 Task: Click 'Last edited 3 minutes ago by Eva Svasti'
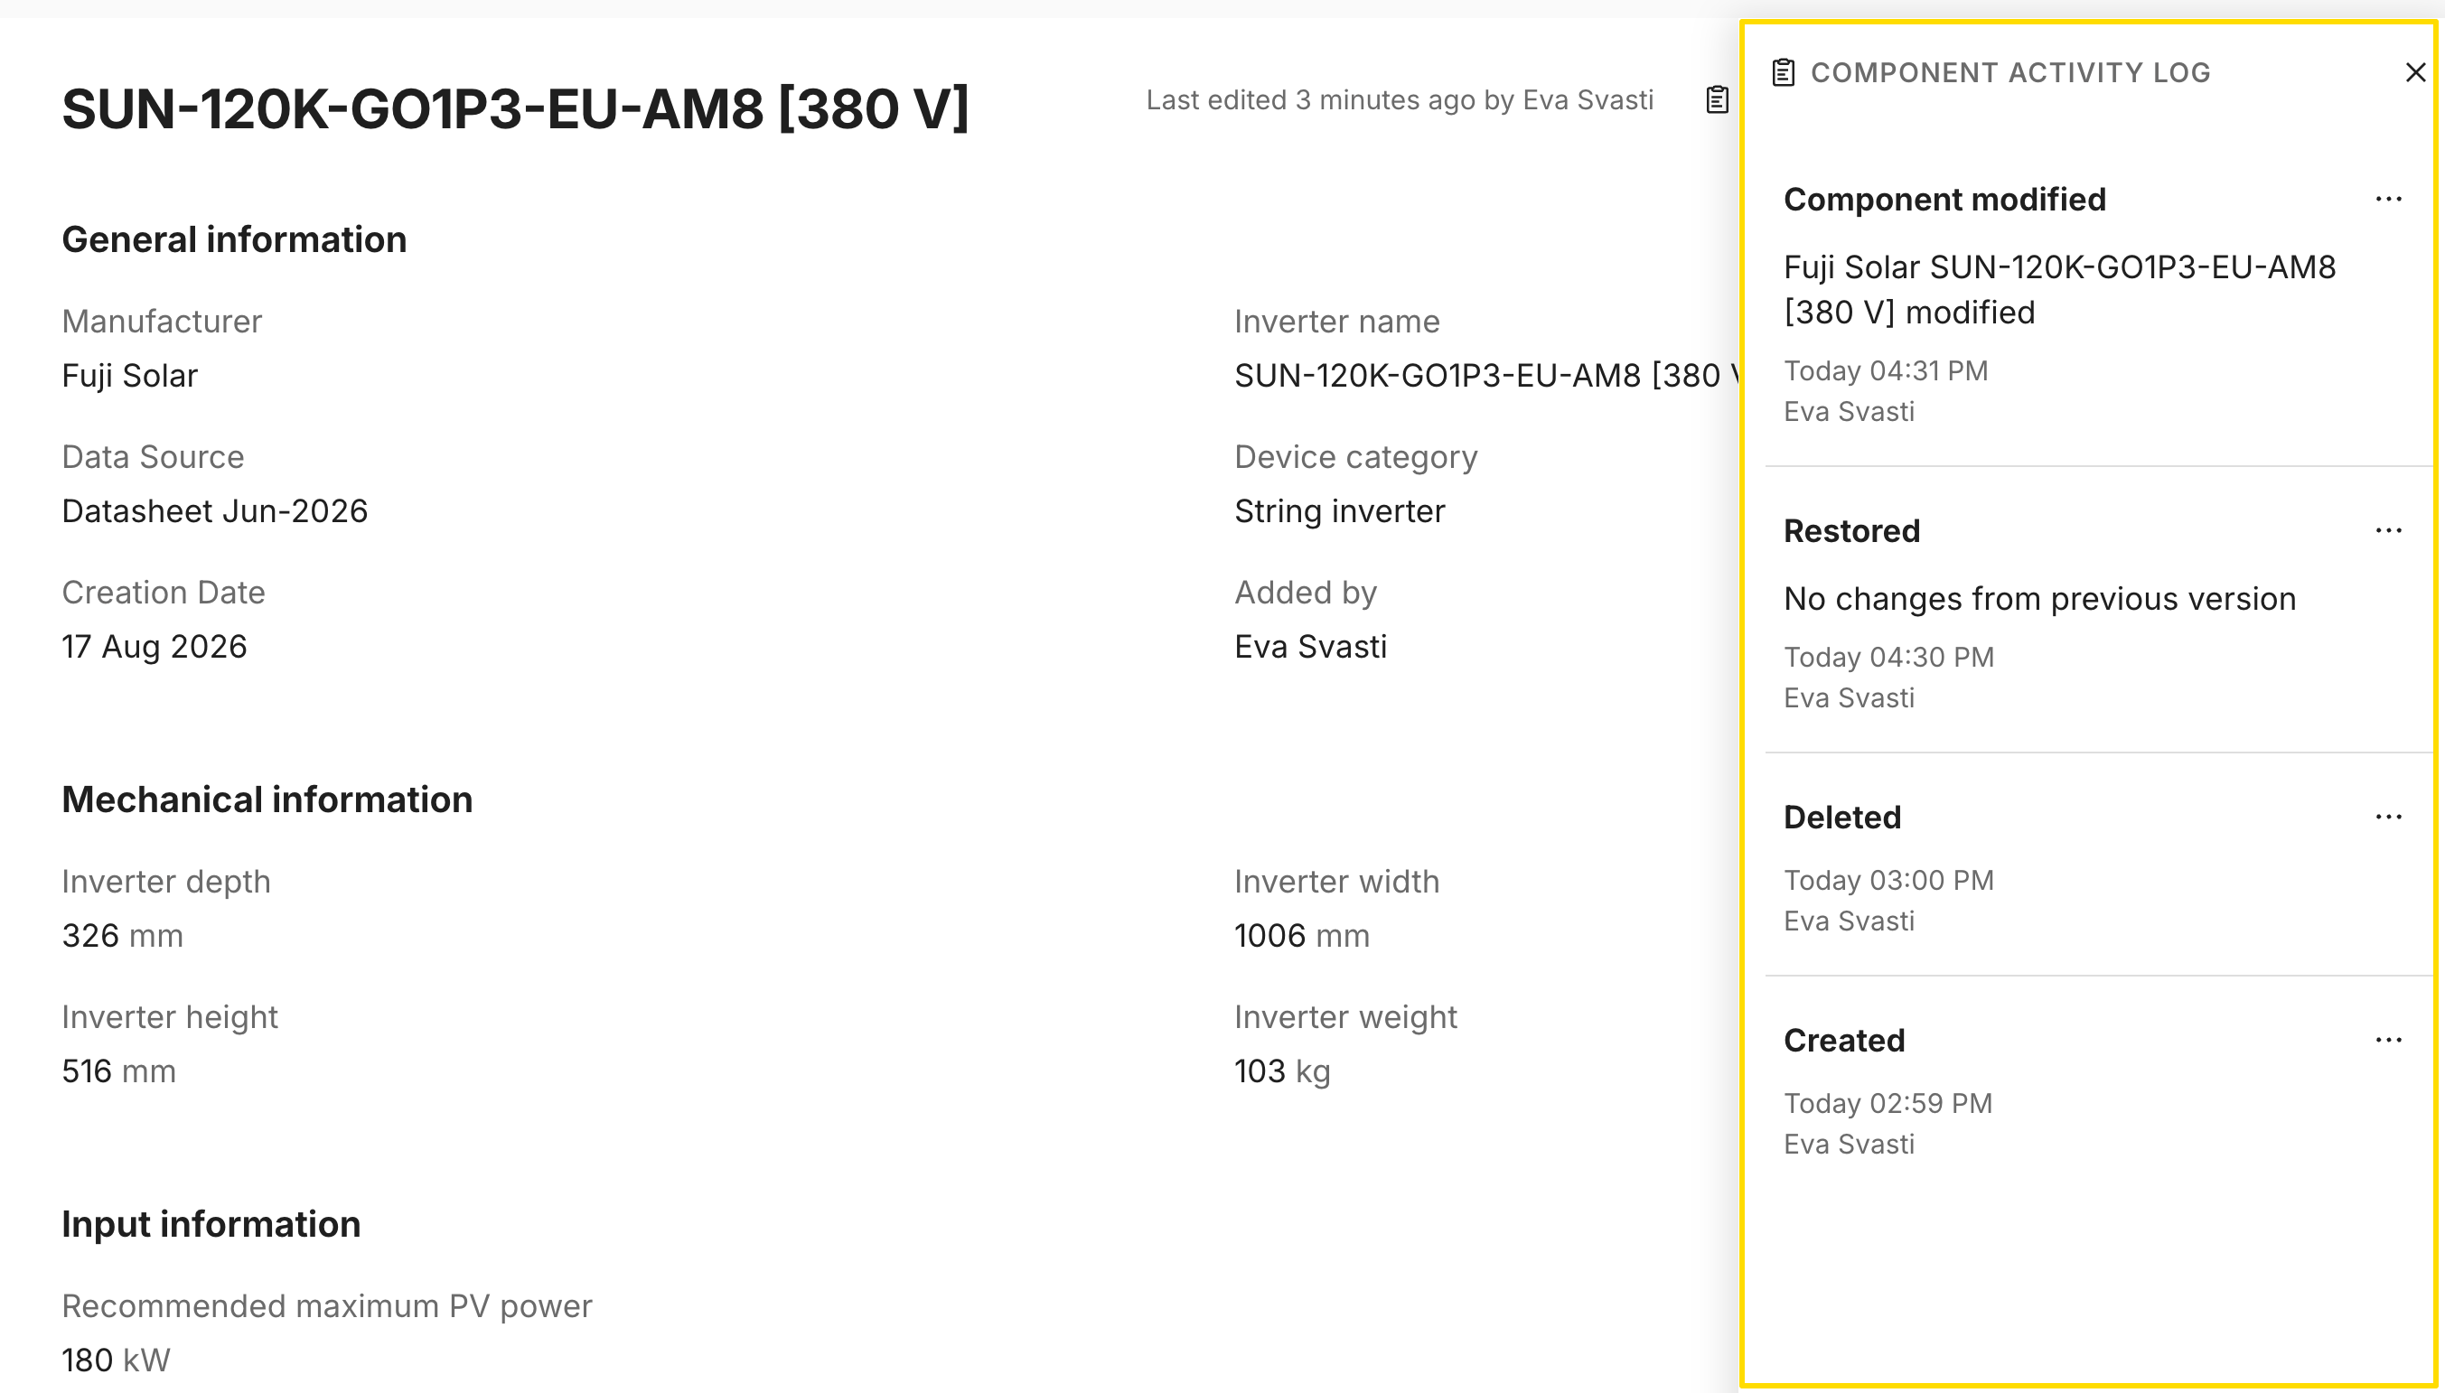(1399, 100)
